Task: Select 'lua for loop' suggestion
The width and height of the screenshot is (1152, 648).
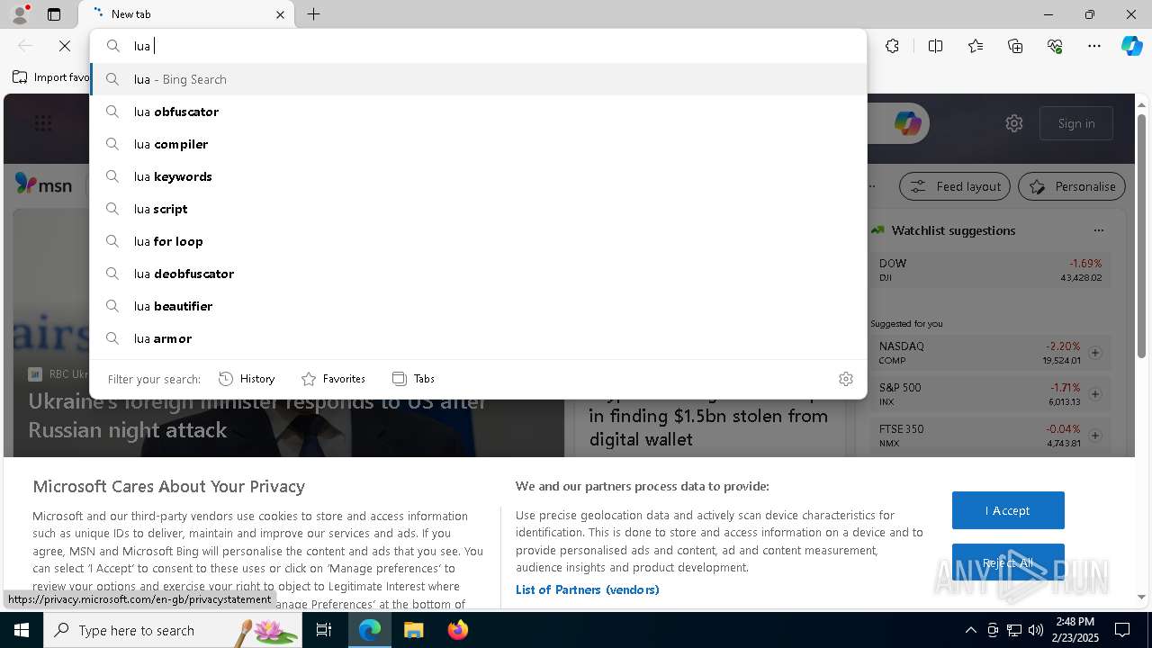Action: (478, 241)
